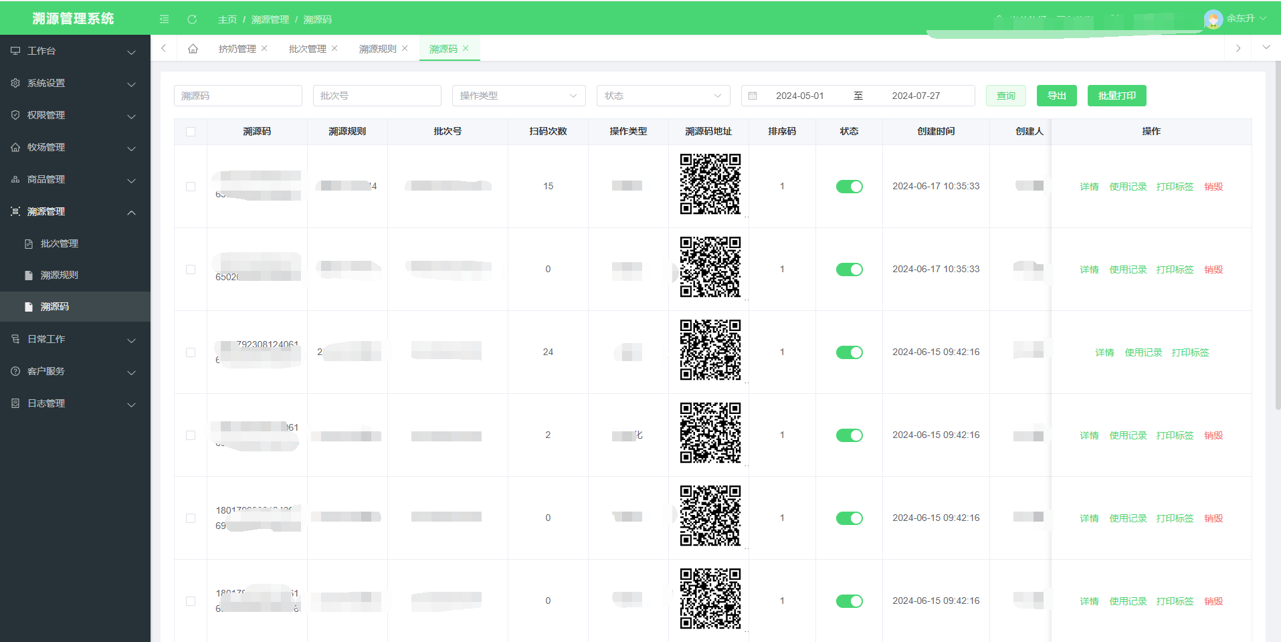Open the 状态 filter dropdown
This screenshot has height=642, width=1281.
click(663, 96)
